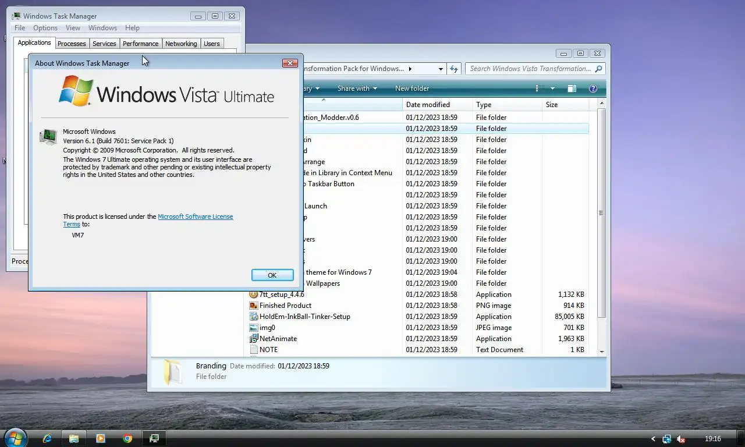Change your view icon in Explorer toolbar
Viewport: 745px width, 447px height.
pos(539,88)
